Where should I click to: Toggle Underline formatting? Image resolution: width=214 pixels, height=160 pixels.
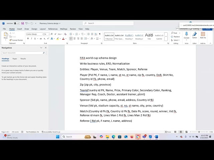click(35, 39)
